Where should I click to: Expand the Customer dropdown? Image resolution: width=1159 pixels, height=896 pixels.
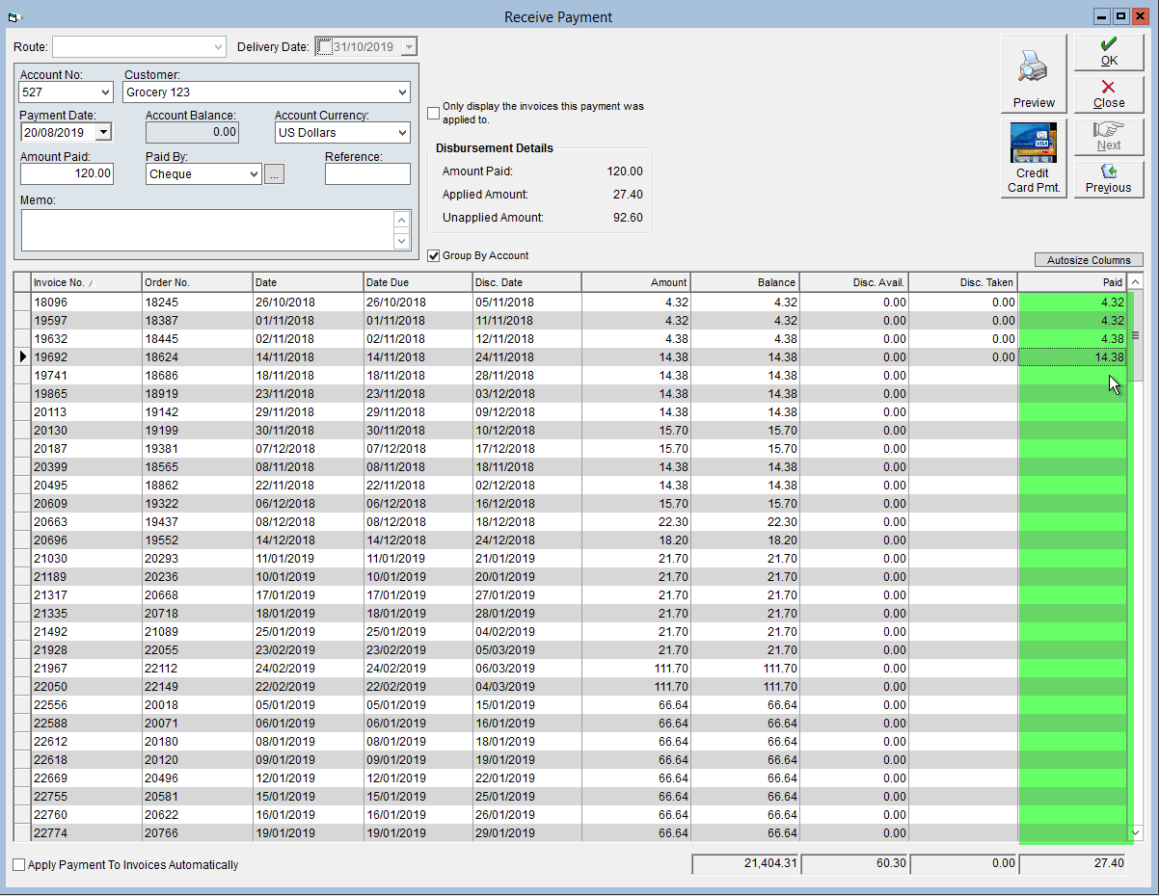401,92
